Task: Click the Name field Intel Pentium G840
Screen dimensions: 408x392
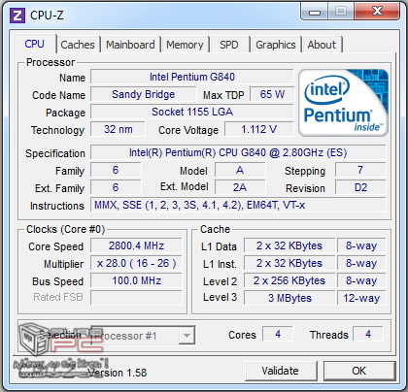Action: [192, 77]
